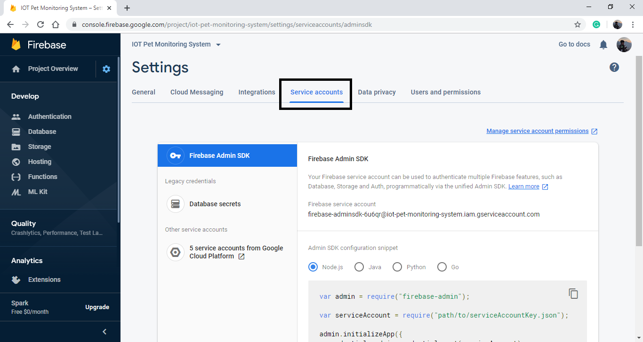Switch to the Cloud Messaging tab
The width and height of the screenshot is (643, 342).
[x=196, y=92]
